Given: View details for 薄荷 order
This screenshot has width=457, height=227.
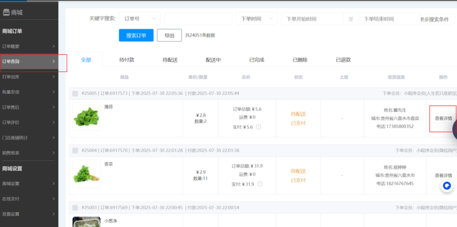Looking at the screenshot, I should [x=443, y=118].
